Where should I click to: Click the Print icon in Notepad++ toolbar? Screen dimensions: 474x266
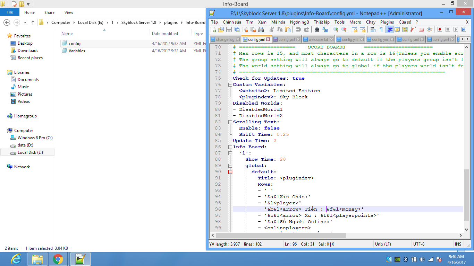click(261, 30)
